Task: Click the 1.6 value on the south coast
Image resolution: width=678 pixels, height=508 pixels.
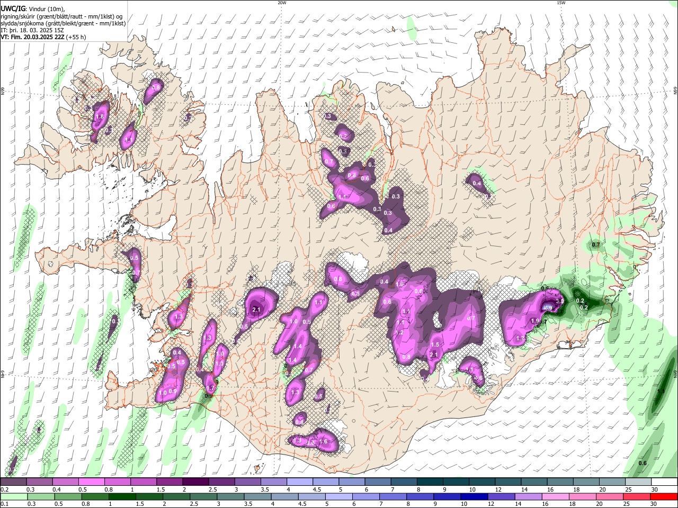Action: coord(323,441)
